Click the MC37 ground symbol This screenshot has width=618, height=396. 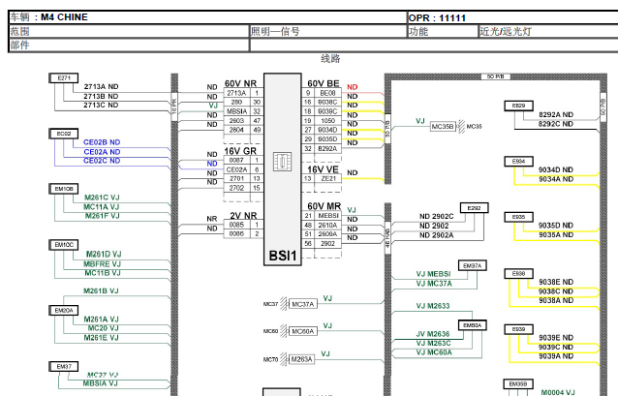pyautogui.click(x=284, y=304)
